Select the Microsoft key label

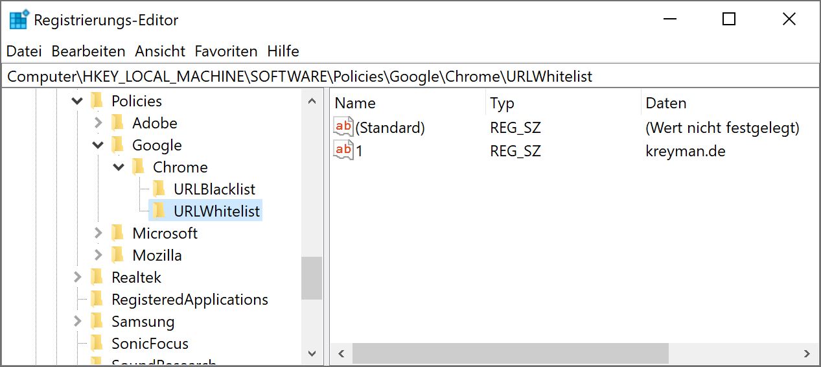165,233
